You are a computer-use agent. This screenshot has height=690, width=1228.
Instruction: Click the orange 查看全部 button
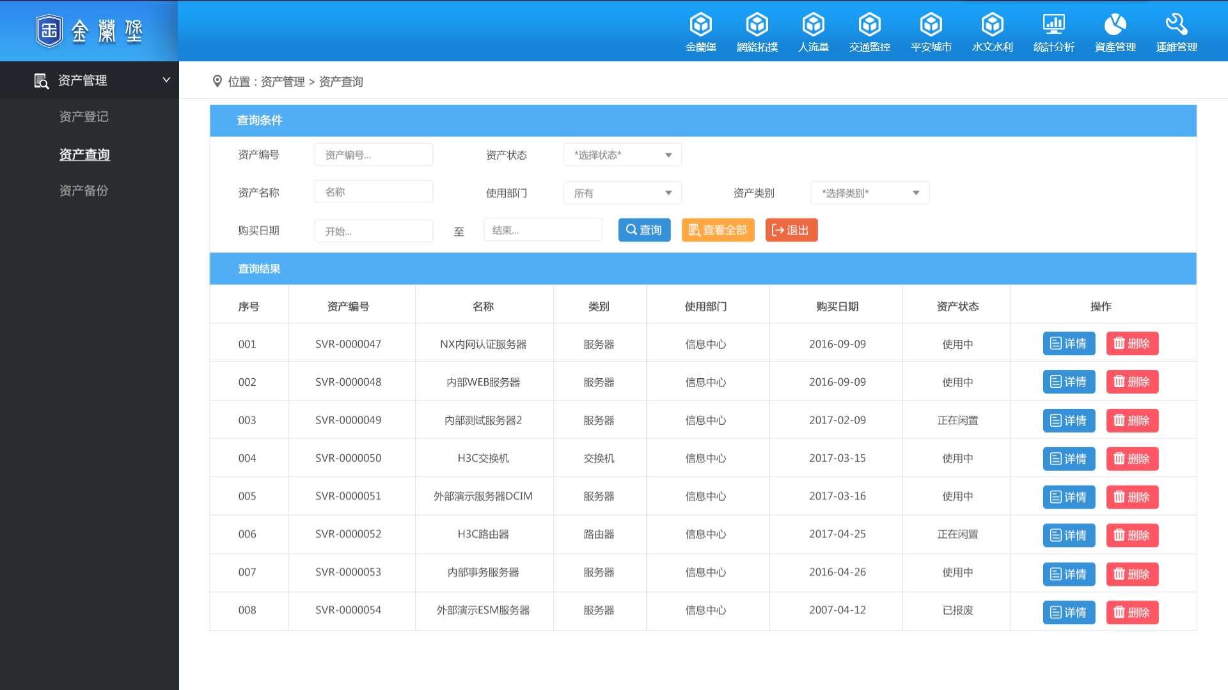point(718,231)
